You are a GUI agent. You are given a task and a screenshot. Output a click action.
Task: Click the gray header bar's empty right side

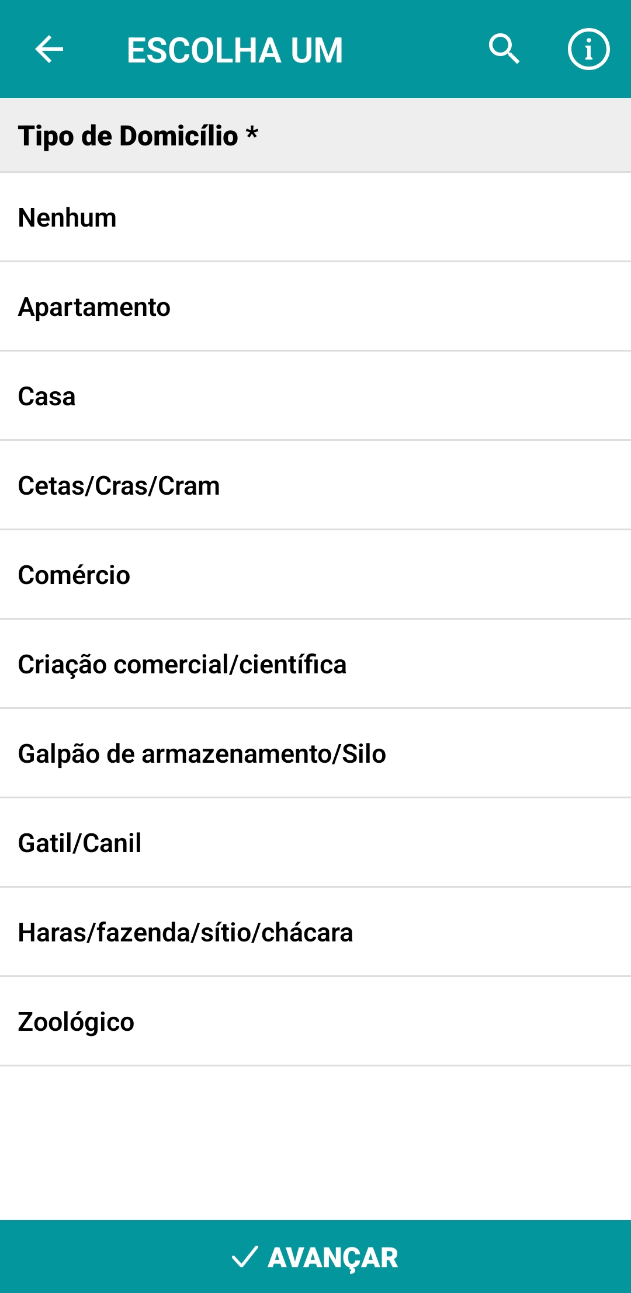click(467, 135)
